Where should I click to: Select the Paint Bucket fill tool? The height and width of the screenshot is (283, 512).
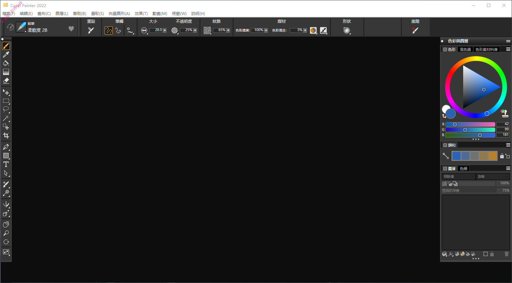[6, 63]
